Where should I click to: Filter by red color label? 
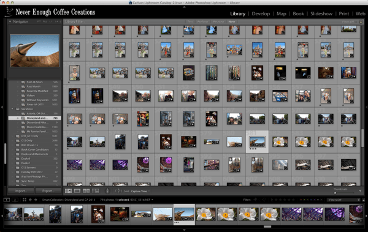301,200
